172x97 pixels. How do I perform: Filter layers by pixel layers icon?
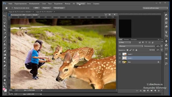point(140,42)
